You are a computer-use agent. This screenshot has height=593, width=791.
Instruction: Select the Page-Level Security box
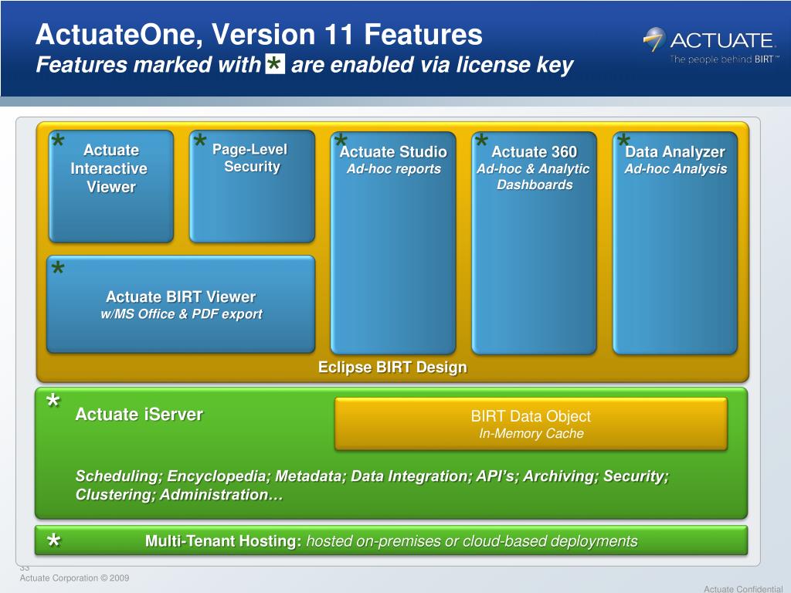click(253, 186)
